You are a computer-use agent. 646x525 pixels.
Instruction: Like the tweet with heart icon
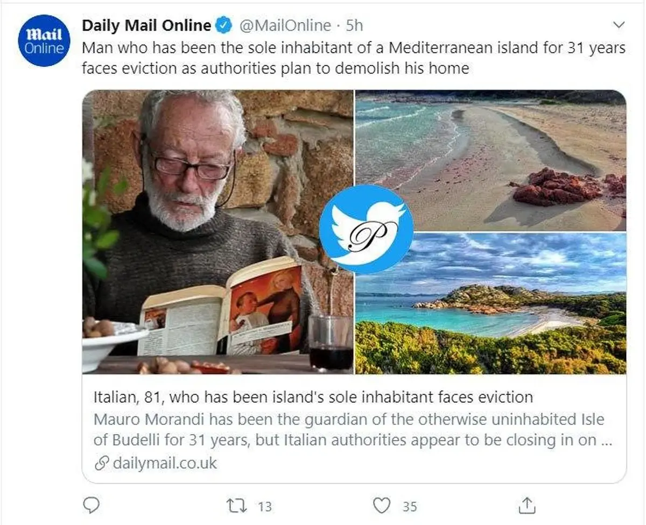pyautogui.click(x=381, y=506)
